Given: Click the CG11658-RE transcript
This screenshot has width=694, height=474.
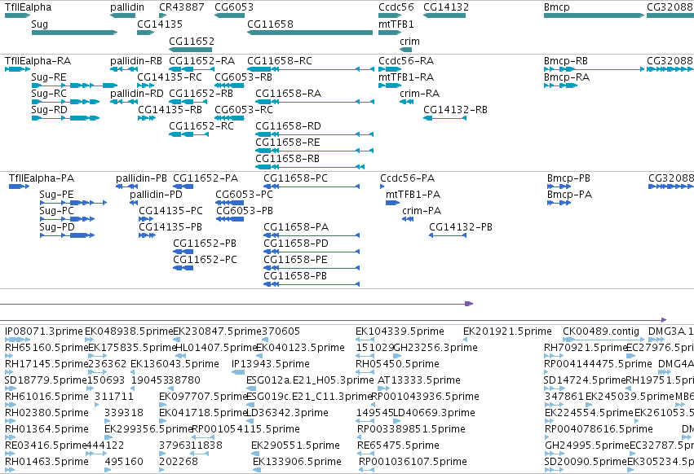Looking at the screenshot, I should 315,151.
